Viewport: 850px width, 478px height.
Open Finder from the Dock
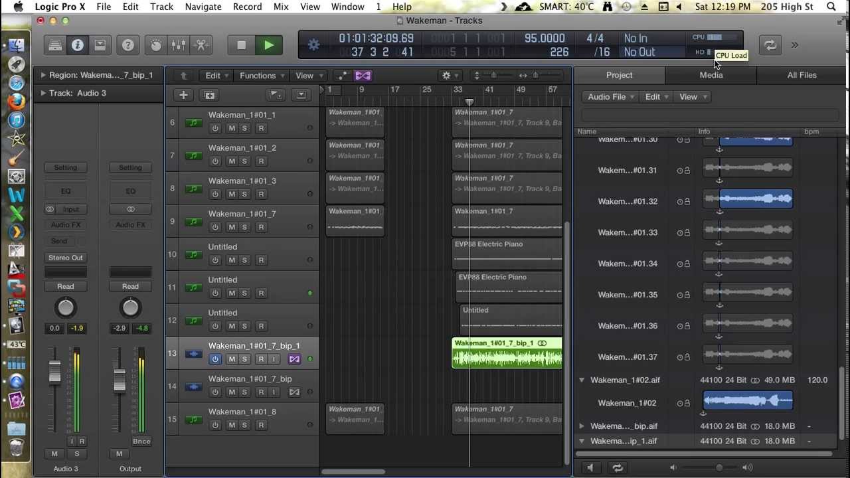[17, 46]
